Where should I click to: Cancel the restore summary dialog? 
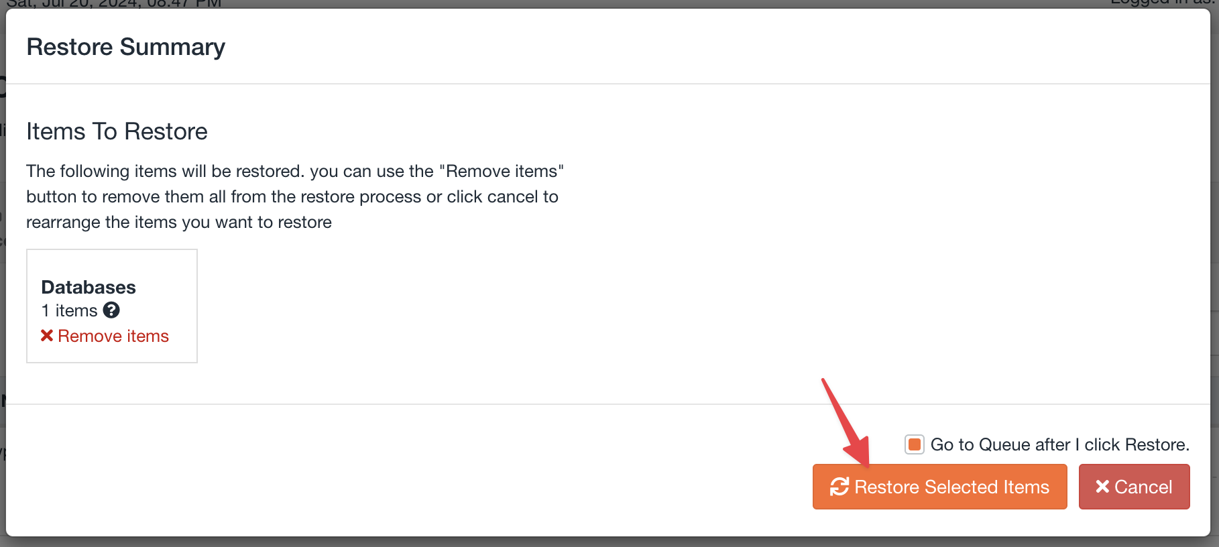(1134, 487)
